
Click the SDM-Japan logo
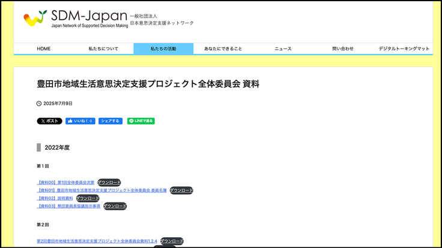[76, 19]
